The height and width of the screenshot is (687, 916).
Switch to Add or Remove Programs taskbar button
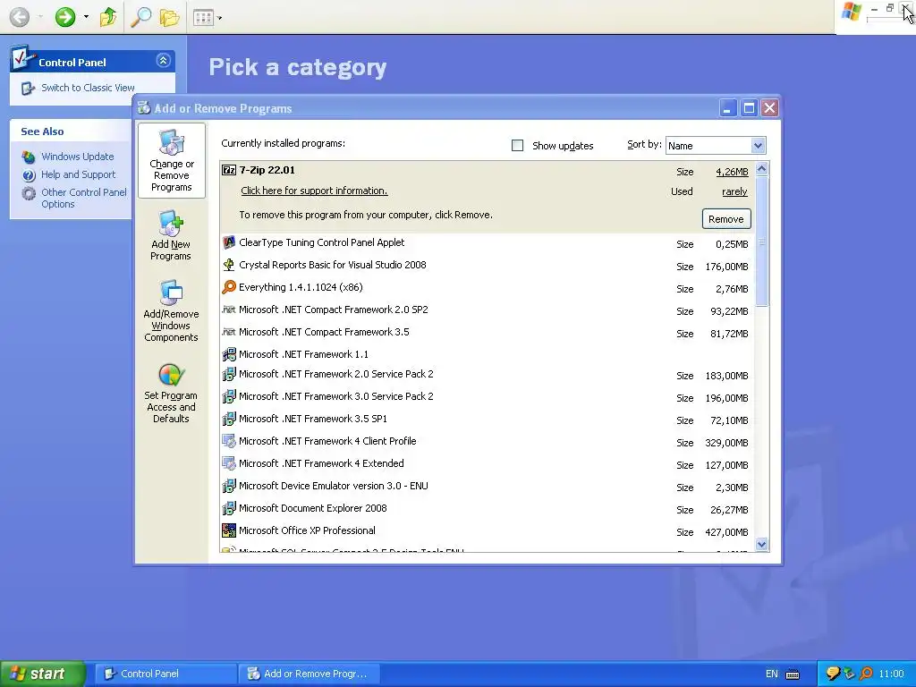(x=310, y=674)
